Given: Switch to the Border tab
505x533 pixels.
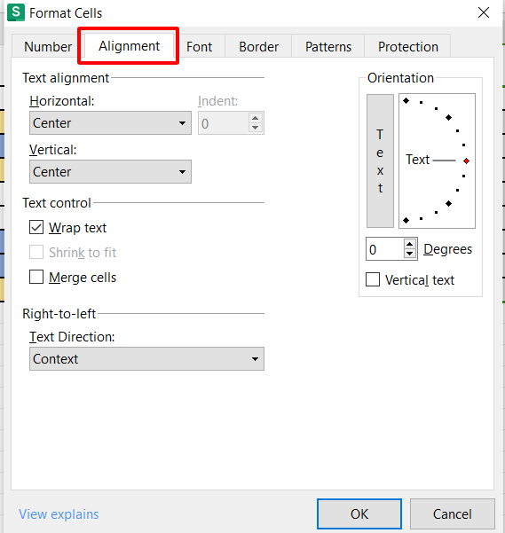Looking at the screenshot, I should [x=259, y=47].
